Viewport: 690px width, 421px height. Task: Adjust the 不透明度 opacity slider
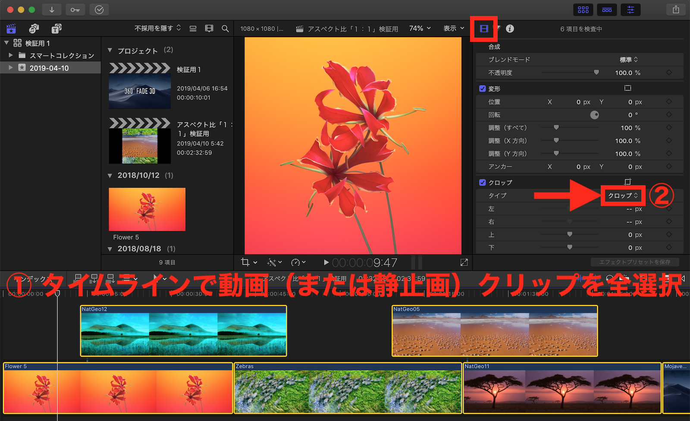coord(596,73)
